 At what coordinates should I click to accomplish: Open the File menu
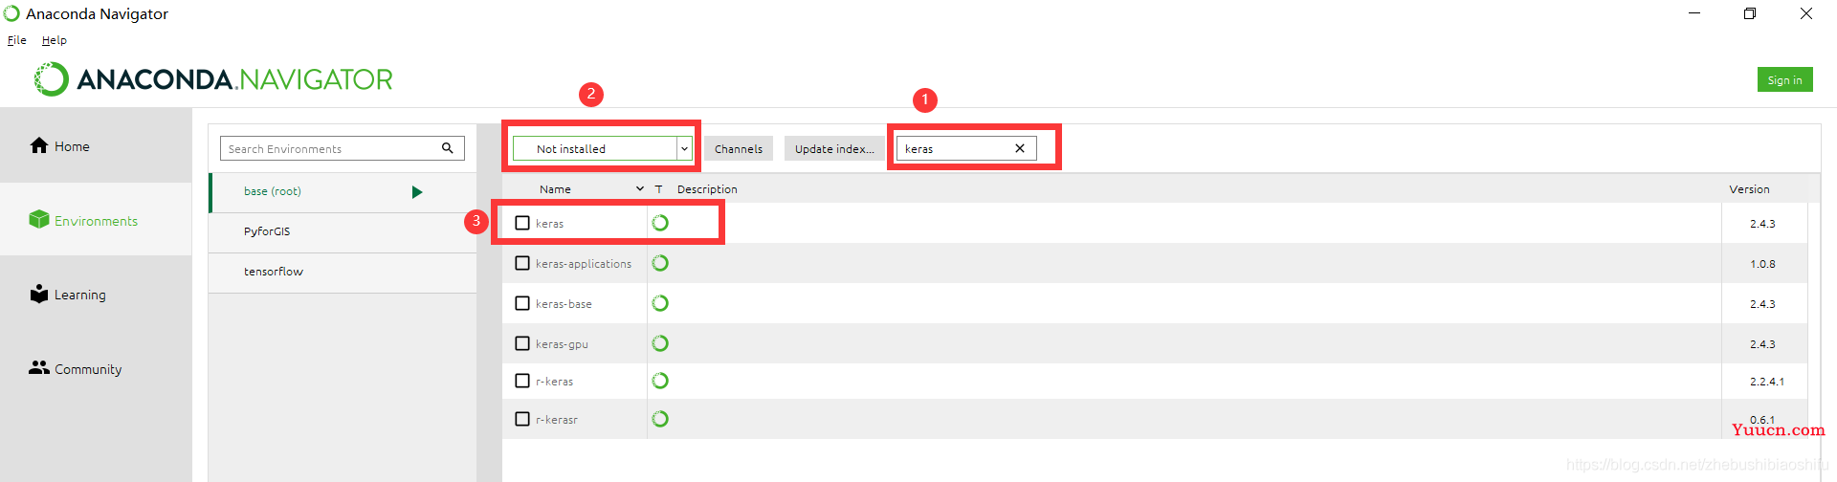click(17, 40)
